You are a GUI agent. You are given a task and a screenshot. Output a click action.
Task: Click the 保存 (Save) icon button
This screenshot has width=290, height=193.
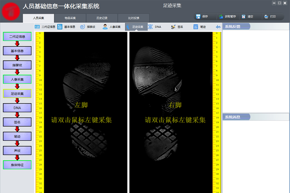click(x=202, y=16)
